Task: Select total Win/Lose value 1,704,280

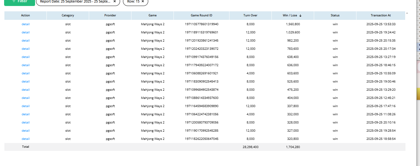Action: click(x=293, y=147)
